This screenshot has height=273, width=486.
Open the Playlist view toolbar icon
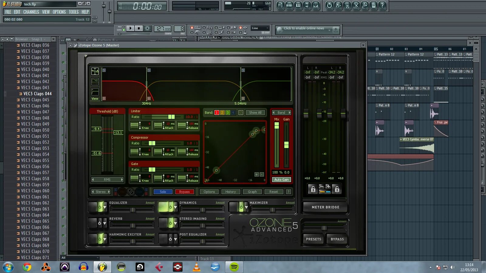tap(280, 5)
